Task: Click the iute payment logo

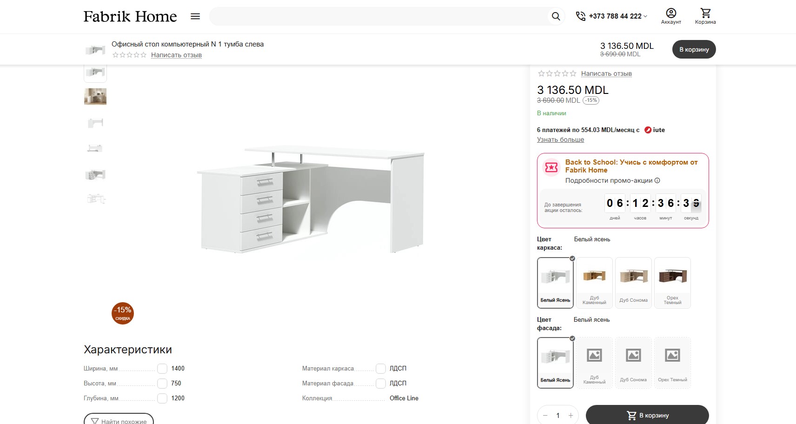Action: pos(655,130)
